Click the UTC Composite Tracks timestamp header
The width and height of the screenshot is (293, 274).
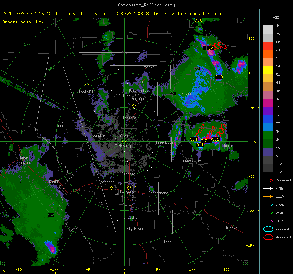tap(114, 14)
